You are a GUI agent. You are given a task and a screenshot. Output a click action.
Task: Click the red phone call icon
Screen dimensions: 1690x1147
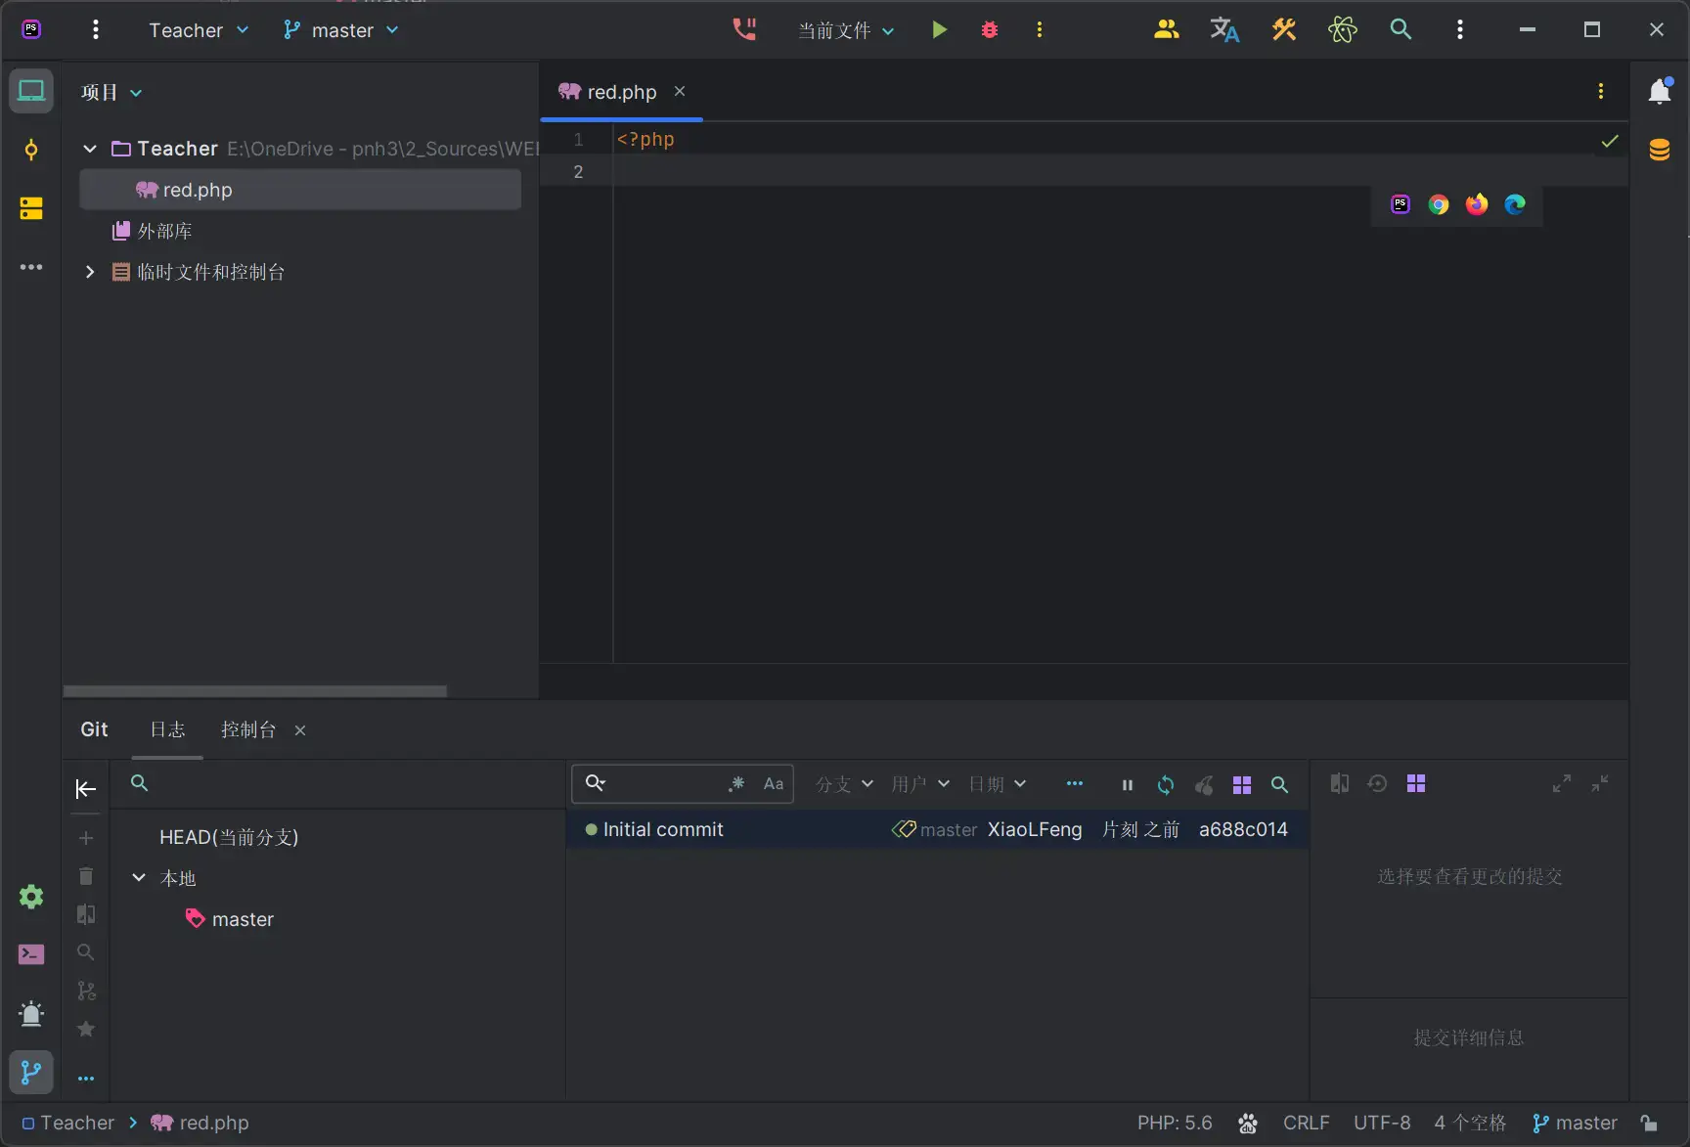point(745,30)
